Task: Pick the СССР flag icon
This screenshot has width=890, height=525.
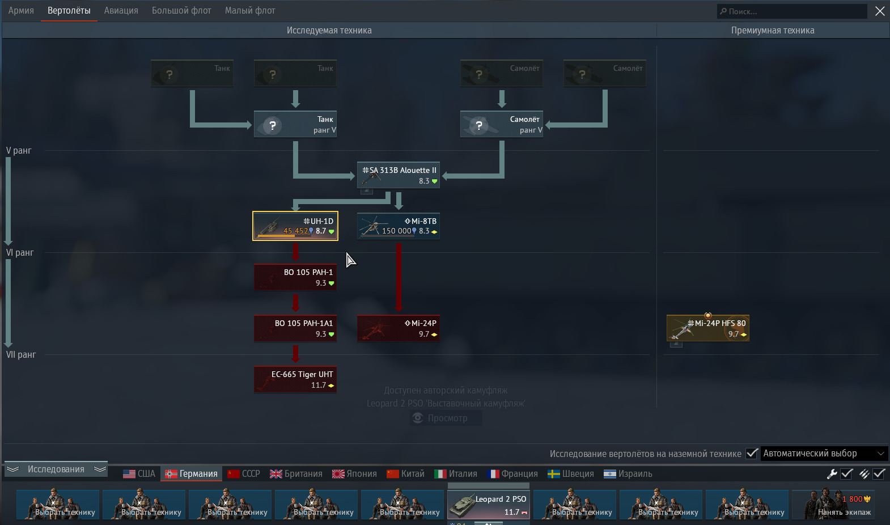Action: coord(234,474)
